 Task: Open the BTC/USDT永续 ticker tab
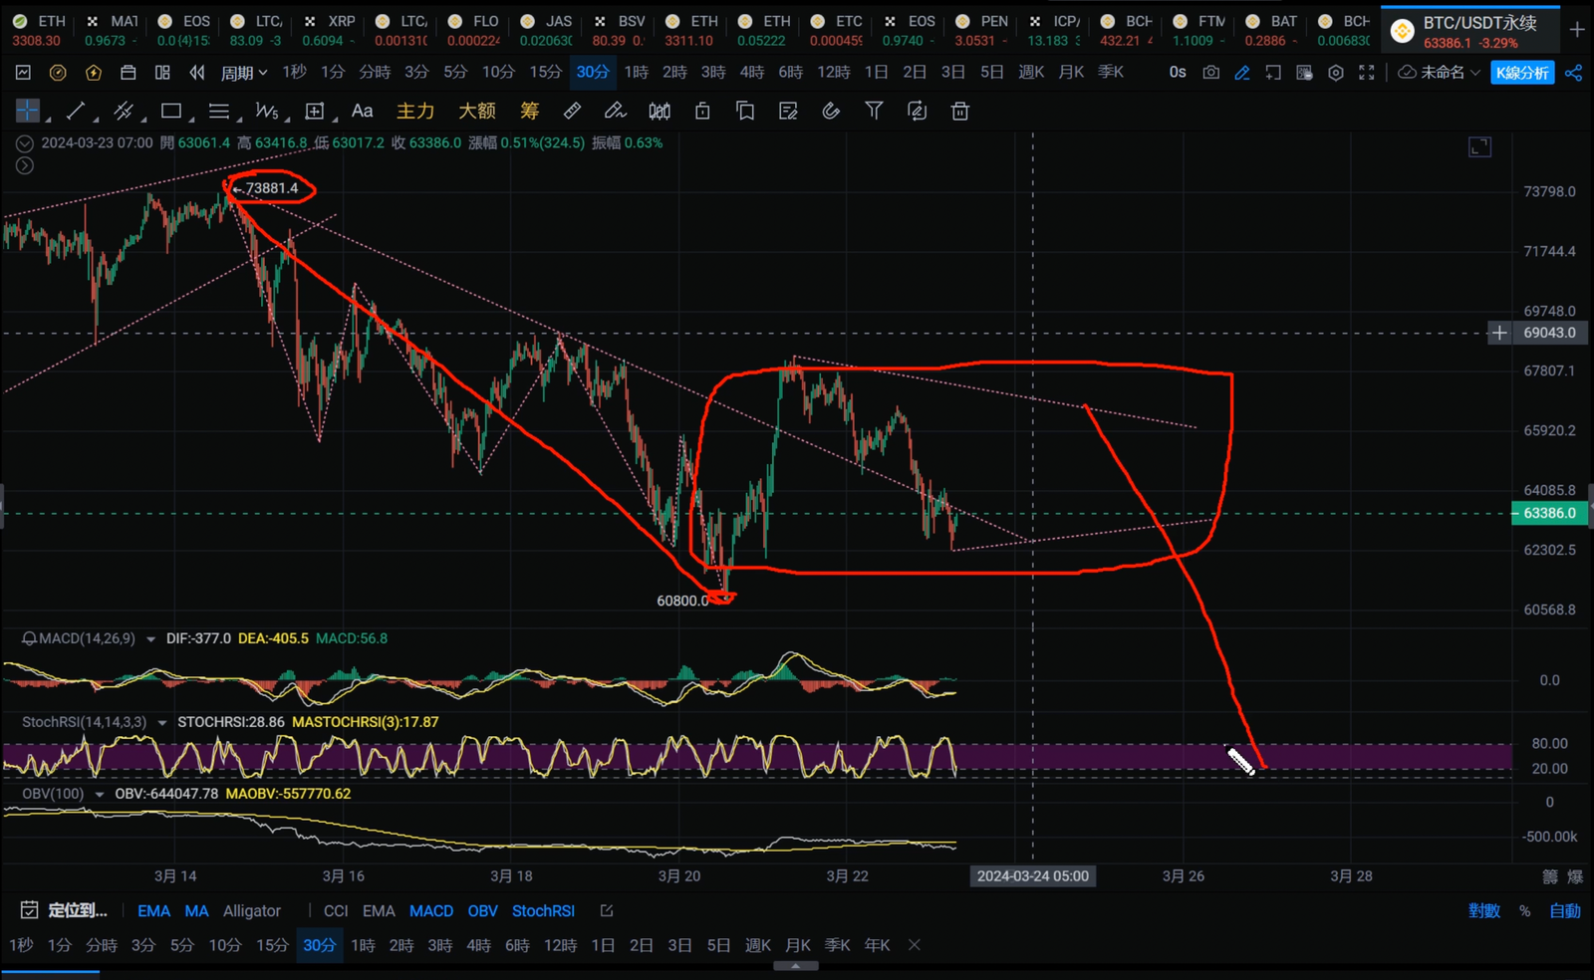point(1469,31)
